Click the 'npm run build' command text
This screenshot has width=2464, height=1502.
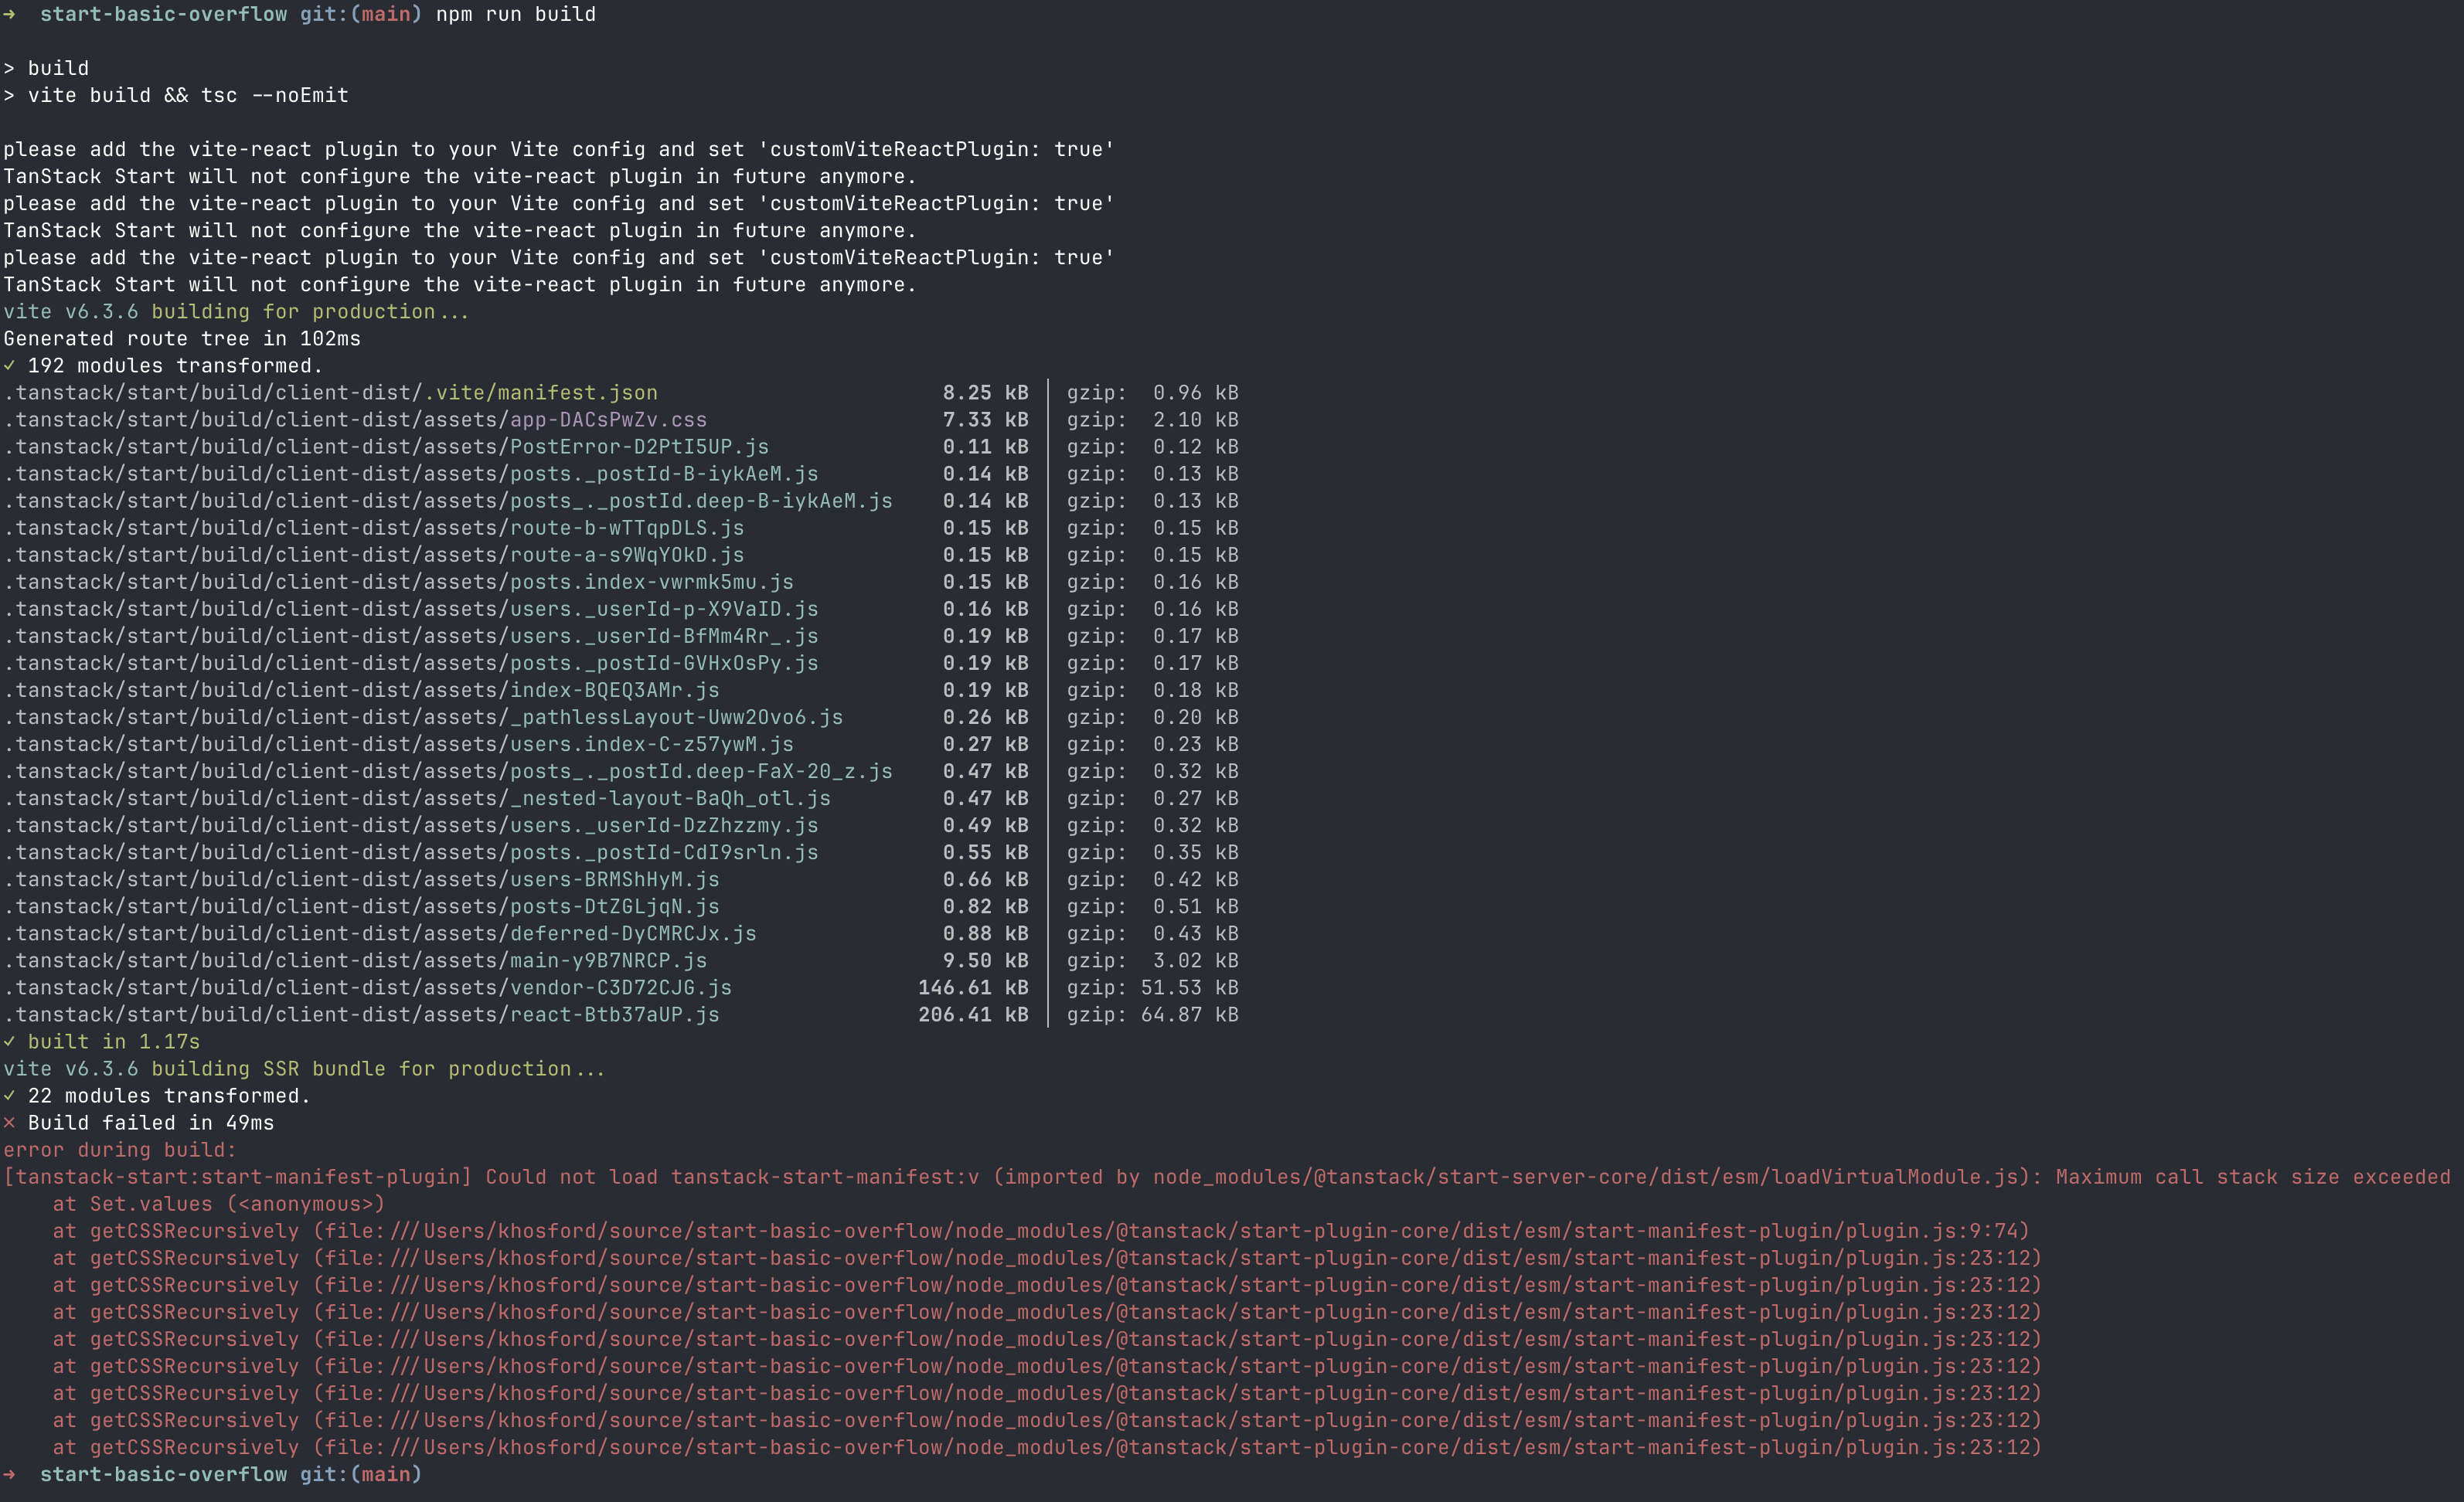tap(515, 14)
